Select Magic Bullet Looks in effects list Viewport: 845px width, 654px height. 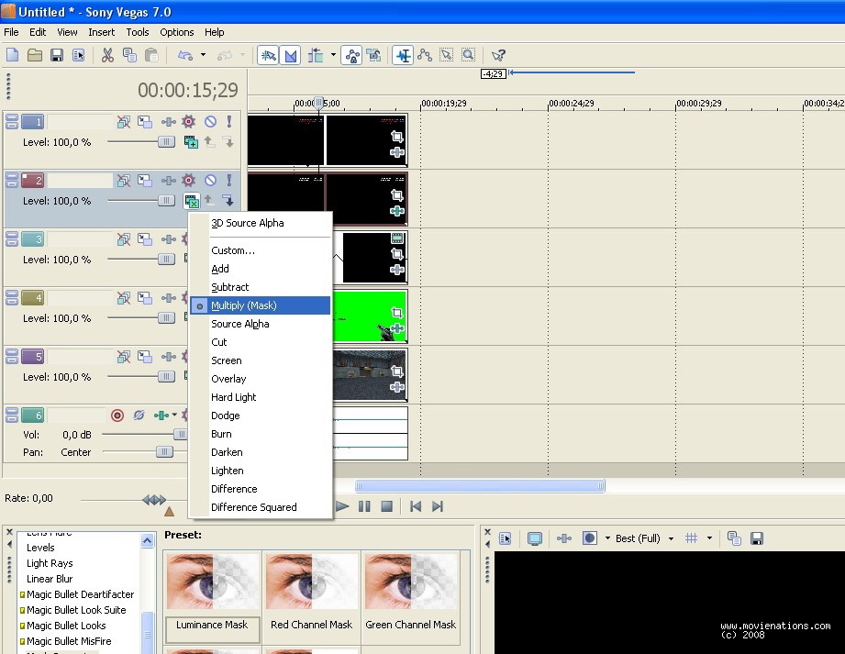(x=66, y=626)
